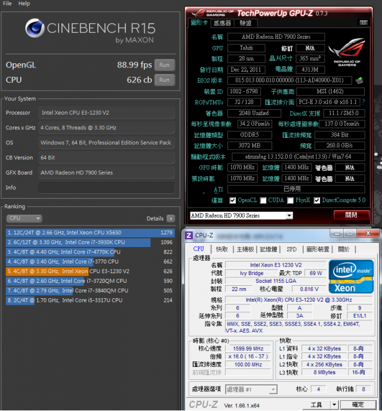The image size is (382, 411).
Task: Select ranking row Core i7-4770K CPU
Action: 90,252
